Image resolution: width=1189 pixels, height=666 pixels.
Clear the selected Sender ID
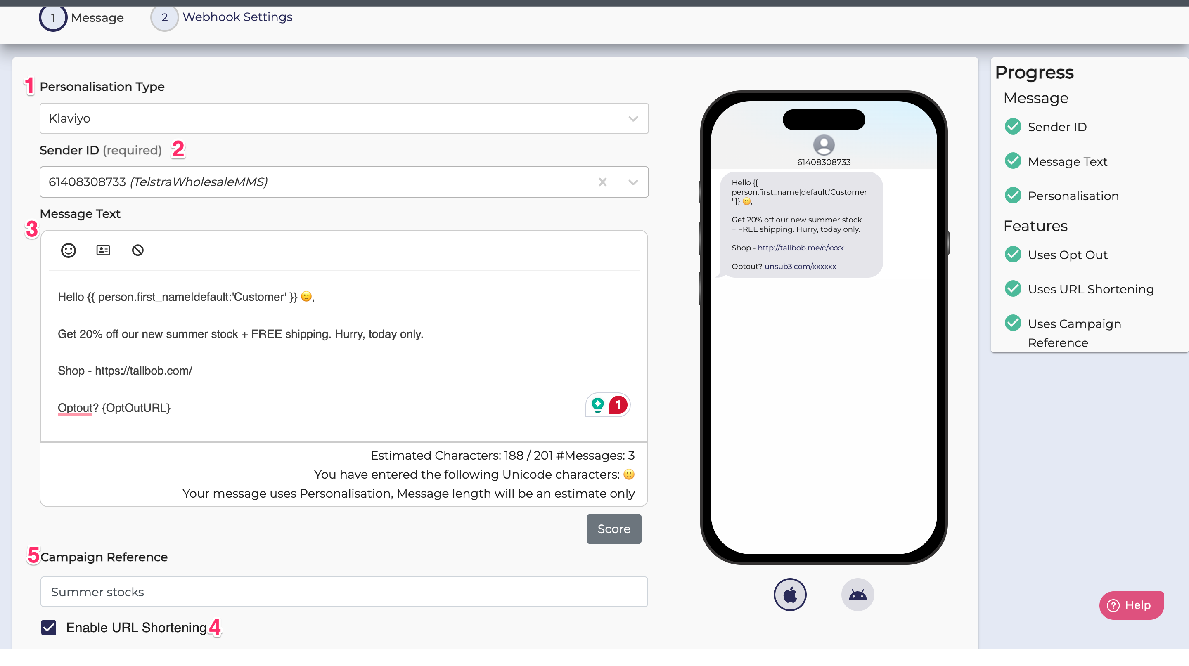point(602,182)
